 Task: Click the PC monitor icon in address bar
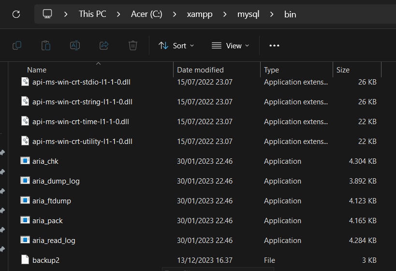47,14
